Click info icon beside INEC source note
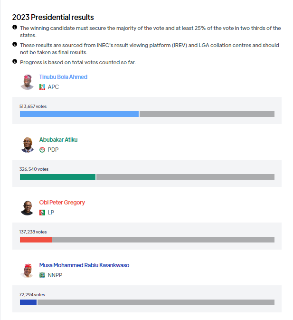The width and height of the screenshot is (293, 320). tap(15, 45)
